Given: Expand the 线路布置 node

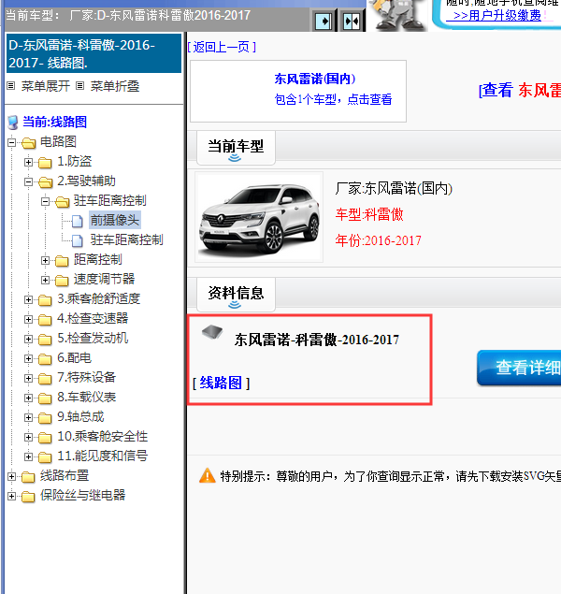Looking at the screenshot, I should click(12, 477).
